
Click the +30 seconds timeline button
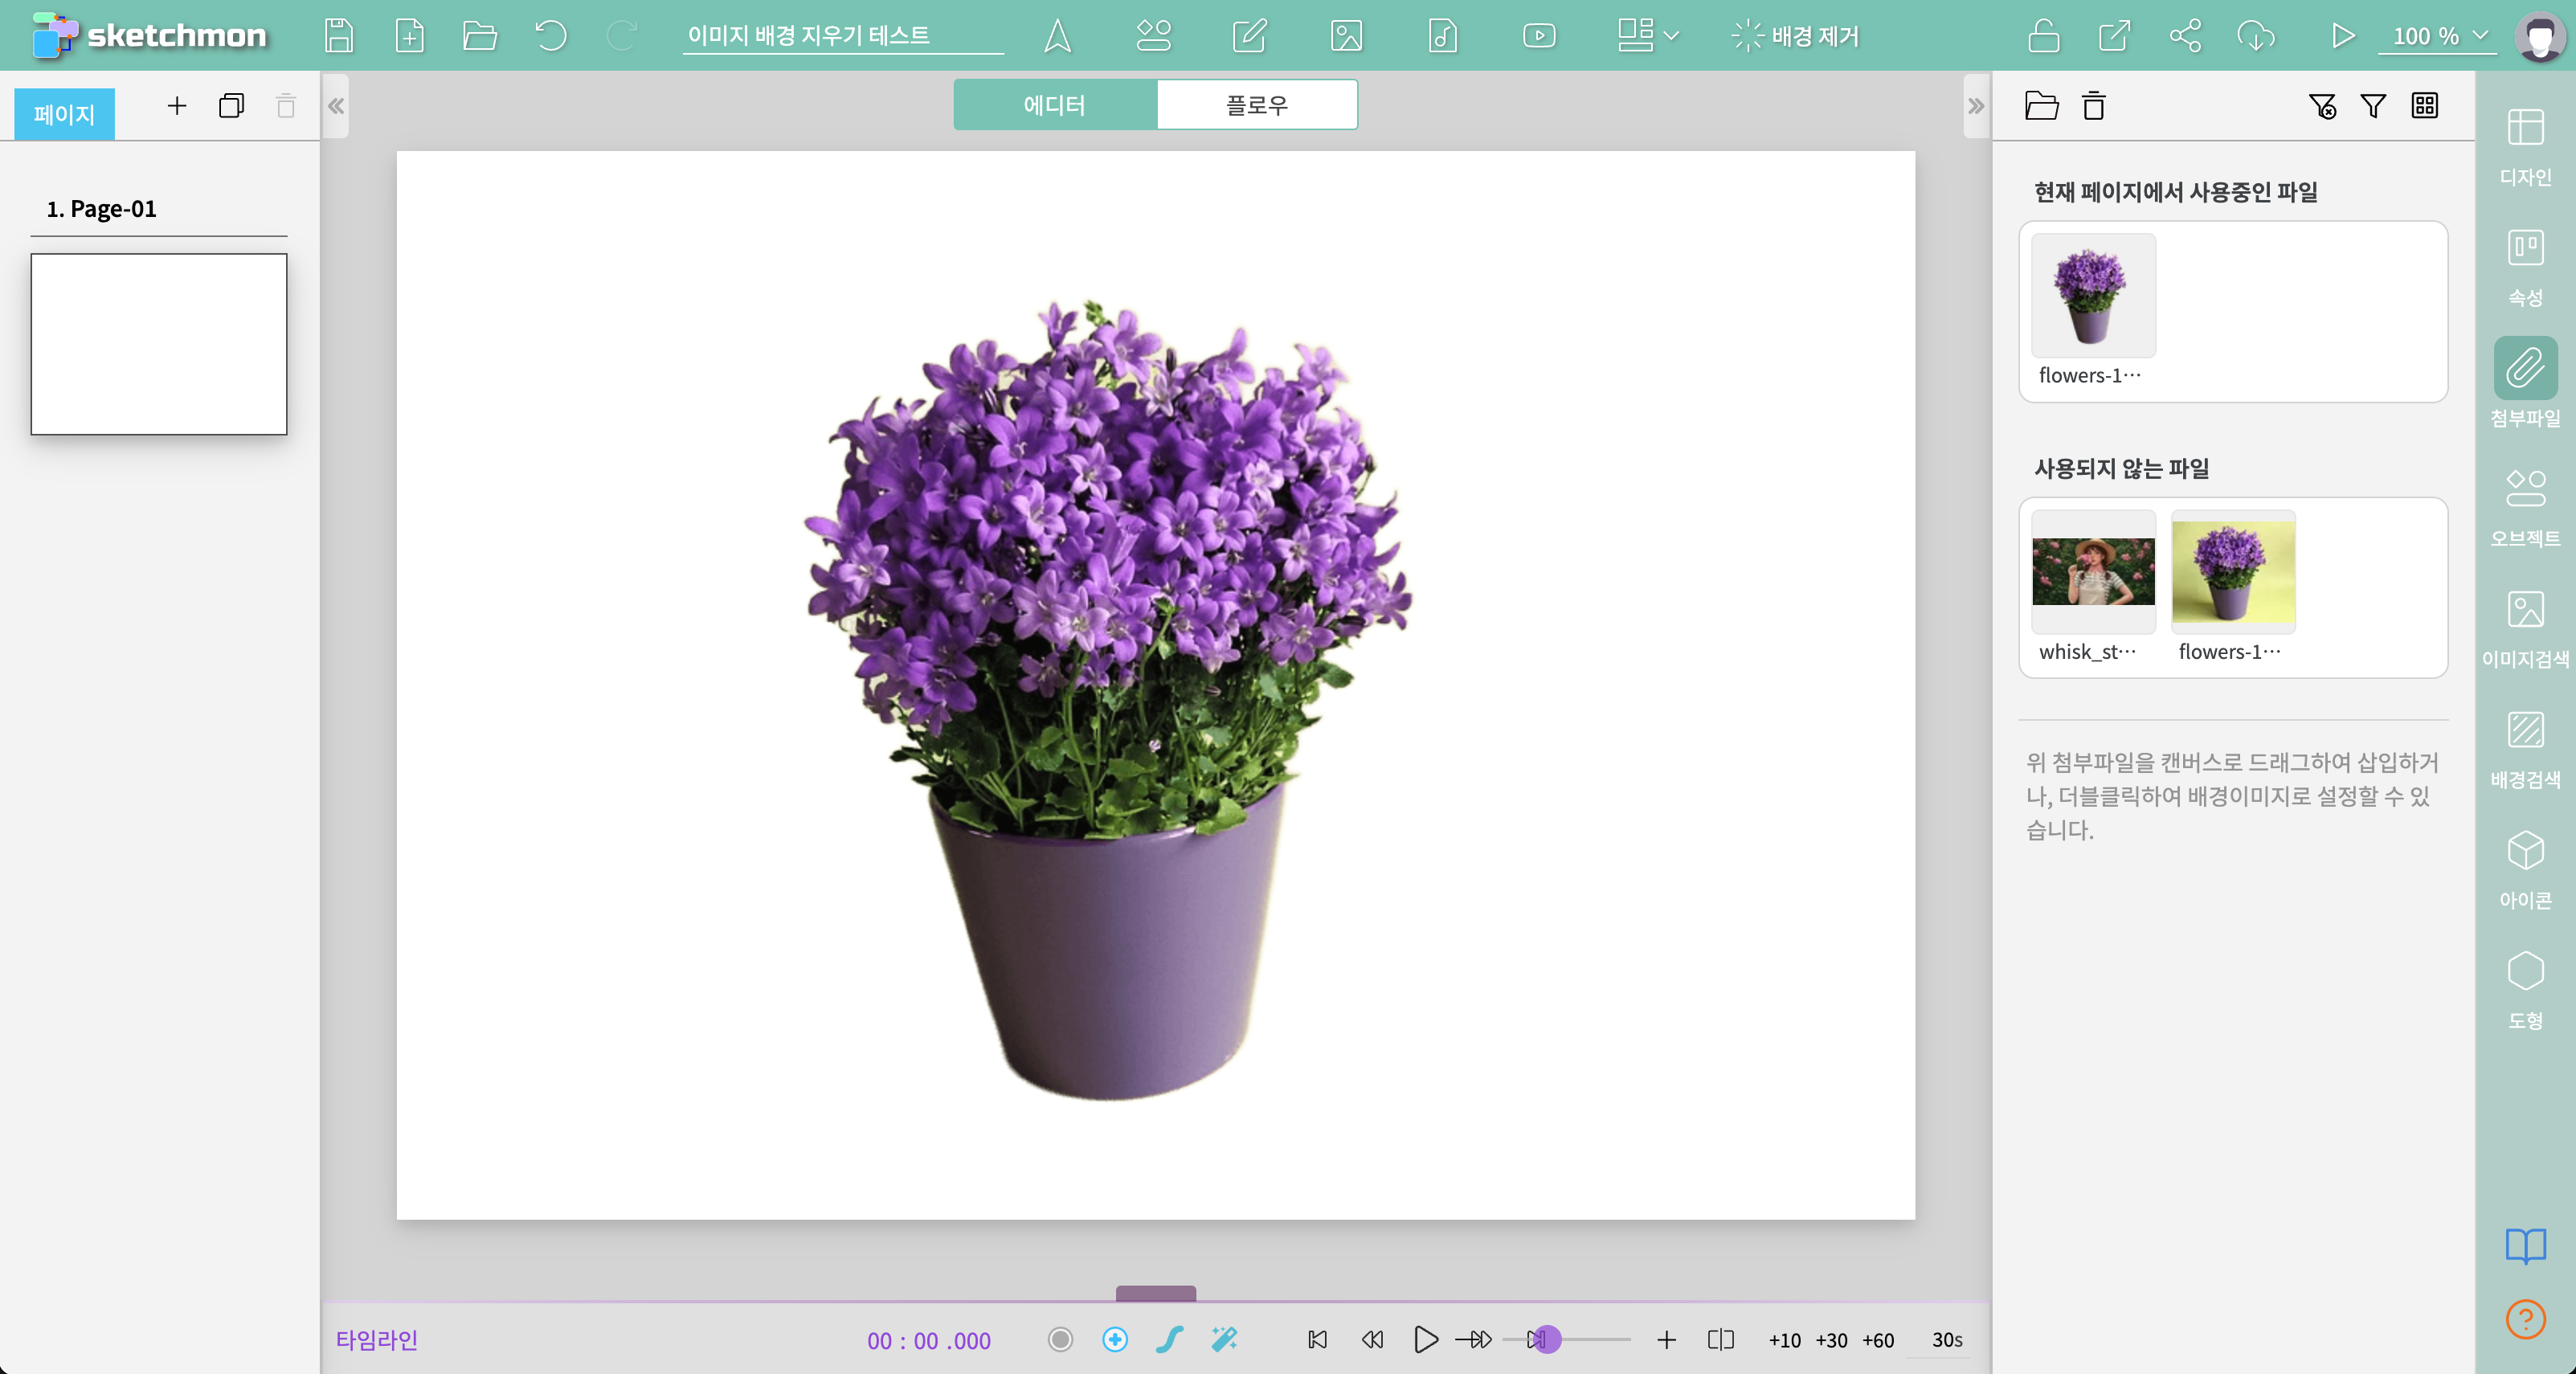click(1831, 1340)
